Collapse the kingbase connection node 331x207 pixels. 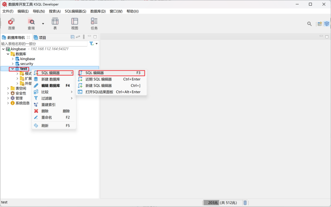point(3,49)
